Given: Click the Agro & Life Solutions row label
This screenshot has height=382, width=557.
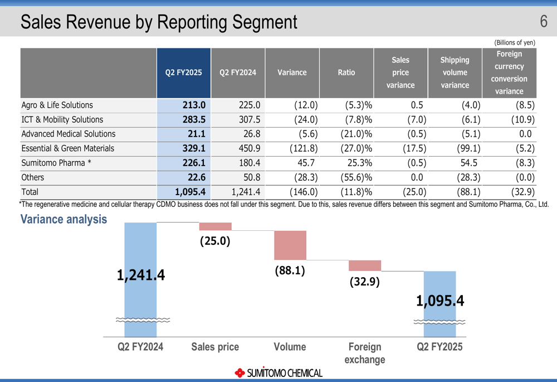Looking at the screenshot, I should pos(57,105).
